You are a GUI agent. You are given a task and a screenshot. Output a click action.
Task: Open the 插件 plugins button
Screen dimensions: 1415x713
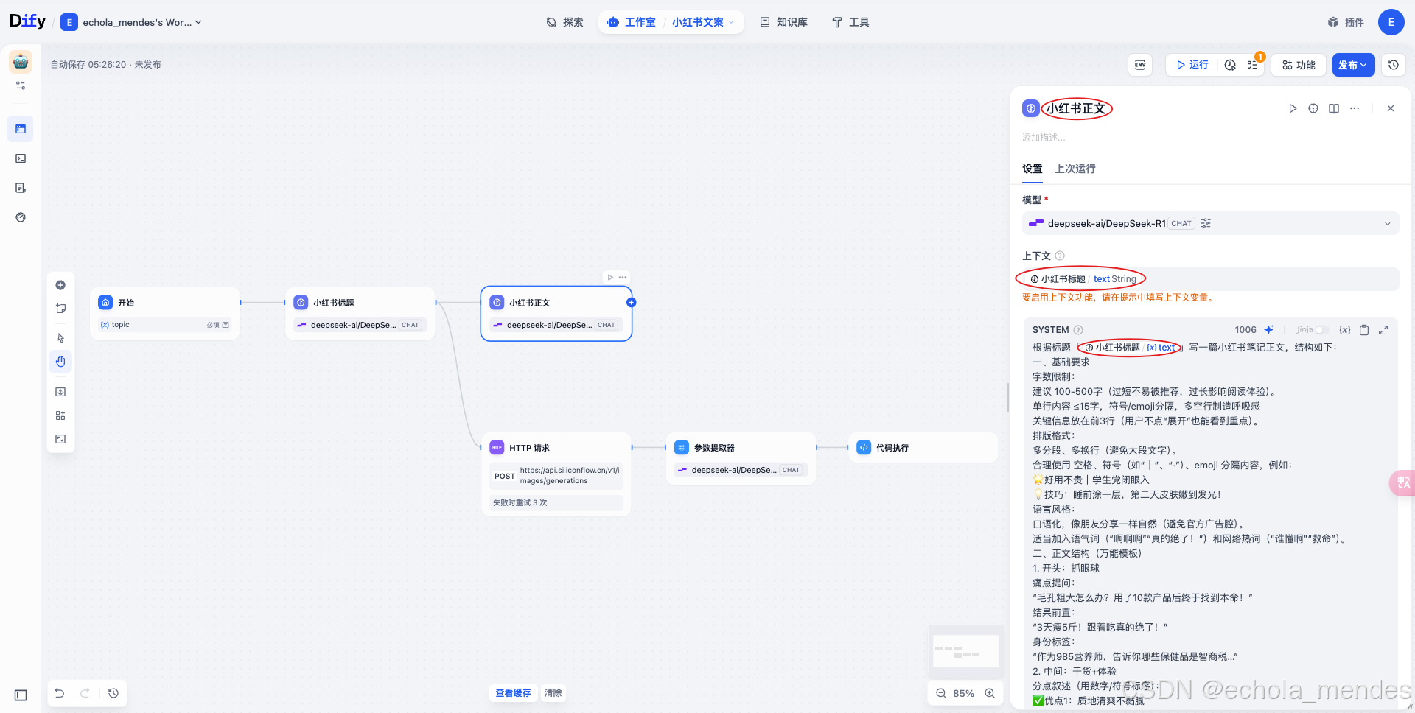click(1346, 22)
